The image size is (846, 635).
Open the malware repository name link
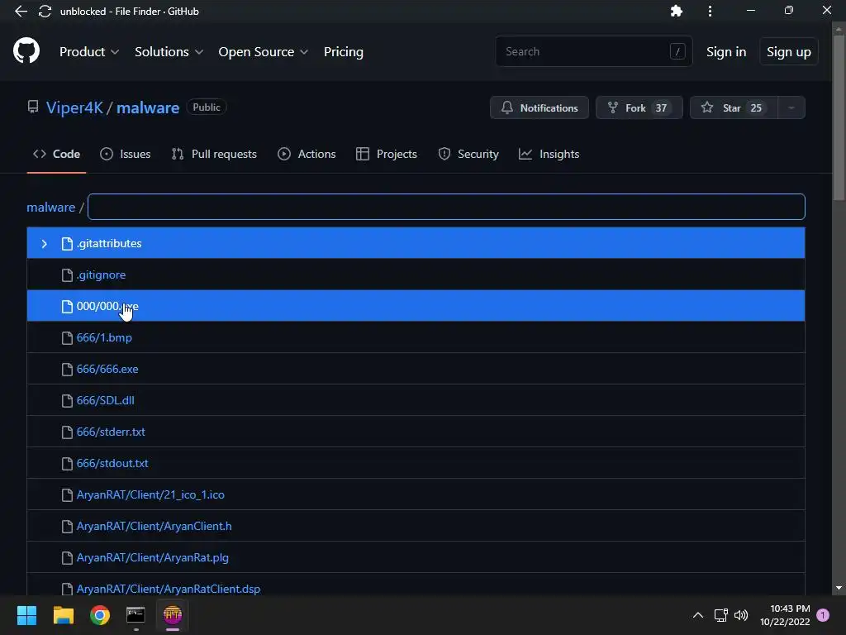148,107
